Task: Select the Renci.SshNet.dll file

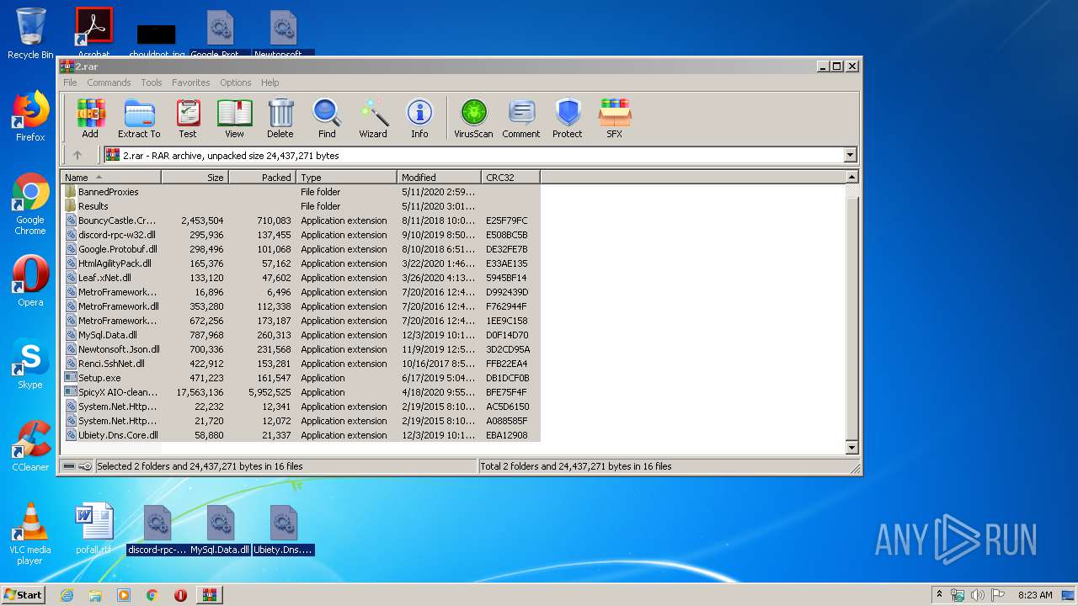Action: pyautogui.click(x=300, y=364)
